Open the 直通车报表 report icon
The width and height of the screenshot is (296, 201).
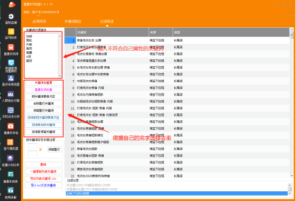[11, 174]
